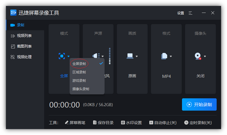Click the 00:00:00 recording timer
This screenshot has width=227, height=135.
coord(65,105)
